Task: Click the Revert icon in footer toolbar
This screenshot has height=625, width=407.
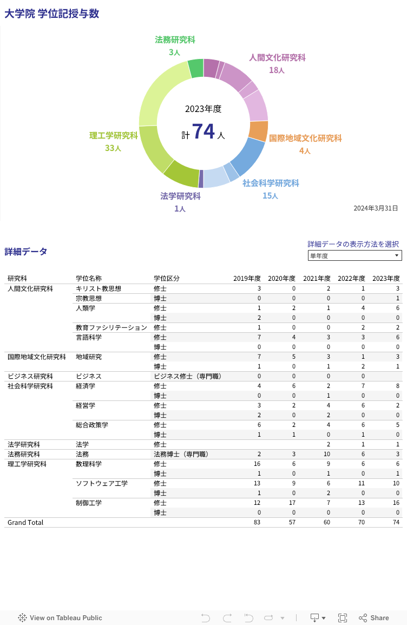Action: [248, 618]
